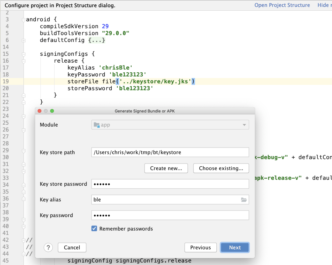
Task: Toggle Remember passwords checkbox
Action: [x=94, y=229]
